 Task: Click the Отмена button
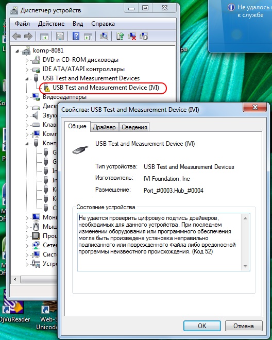click(x=243, y=326)
